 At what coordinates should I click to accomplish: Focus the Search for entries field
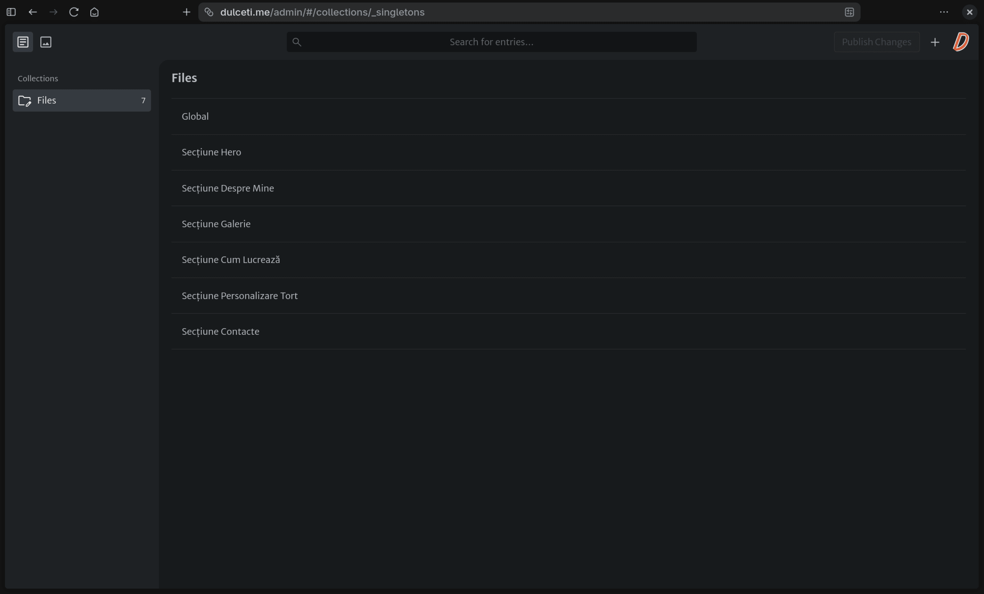point(491,42)
